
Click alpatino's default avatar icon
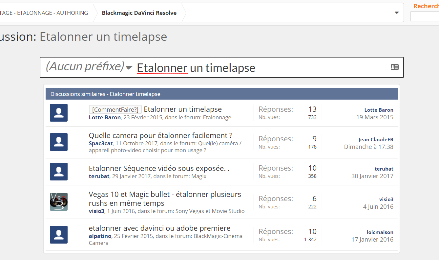pos(59,235)
